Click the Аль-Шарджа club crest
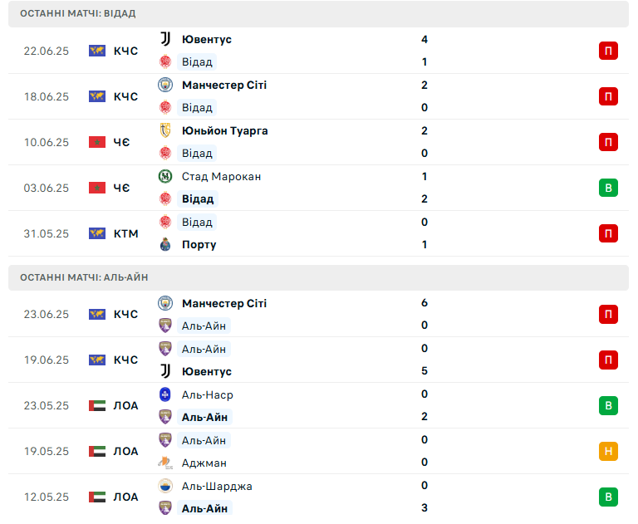This screenshot has width=638, height=524. coord(165,486)
